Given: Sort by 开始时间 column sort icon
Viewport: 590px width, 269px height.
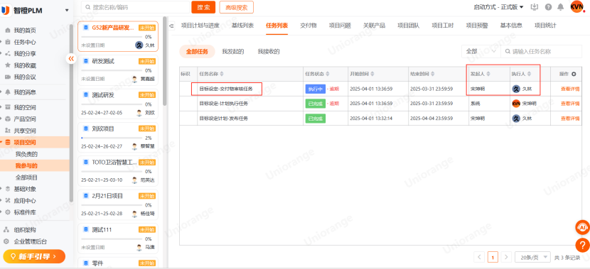Looking at the screenshot, I should tap(372, 74).
